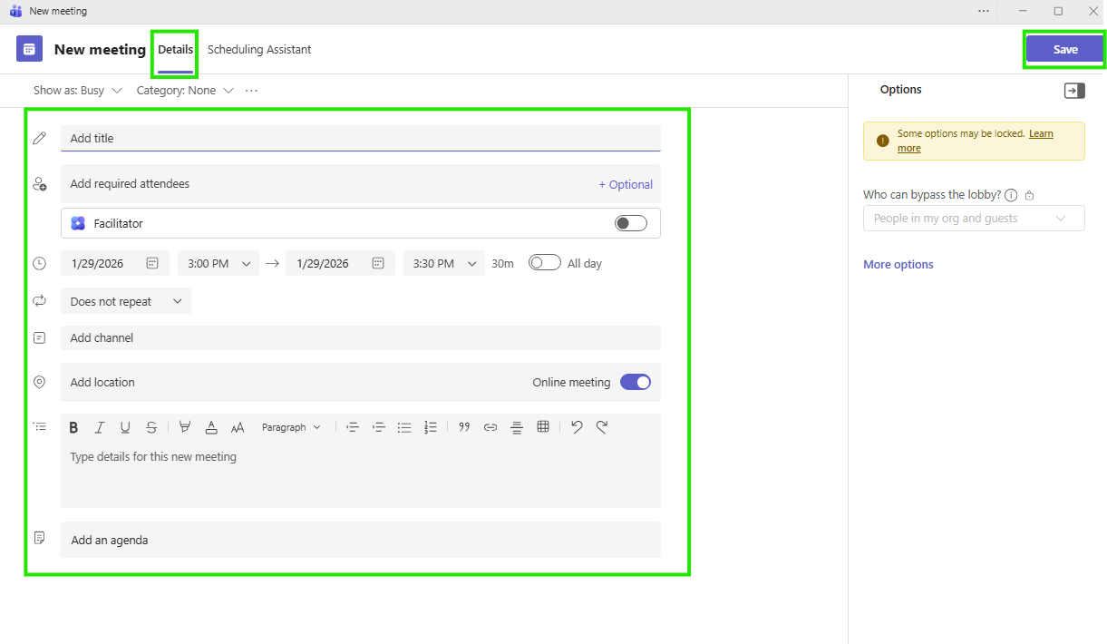The height and width of the screenshot is (644, 1107).
Task: Insert a numbered list
Action: 431,427
